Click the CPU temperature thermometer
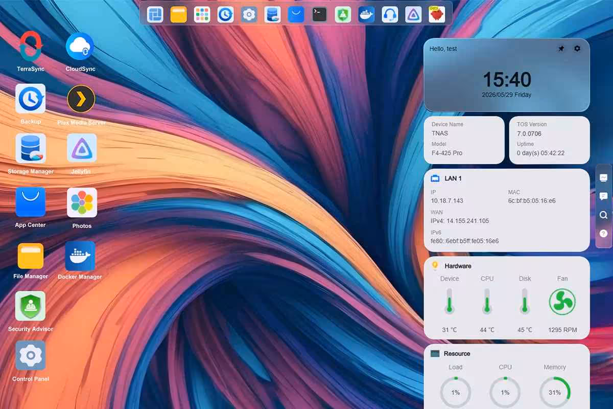This screenshot has height=409, width=613. coord(487,301)
